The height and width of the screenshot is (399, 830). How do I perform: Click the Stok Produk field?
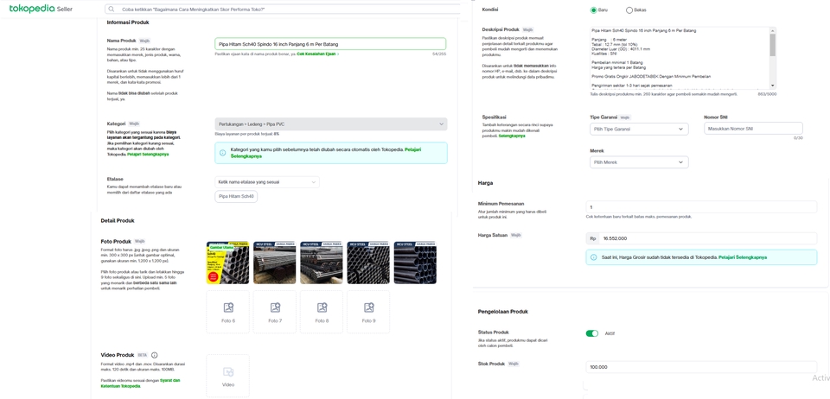(701, 367)
